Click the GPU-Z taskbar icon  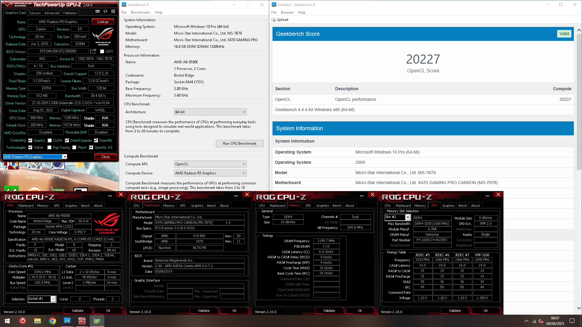pyautogui.click(x=97, y=321)
